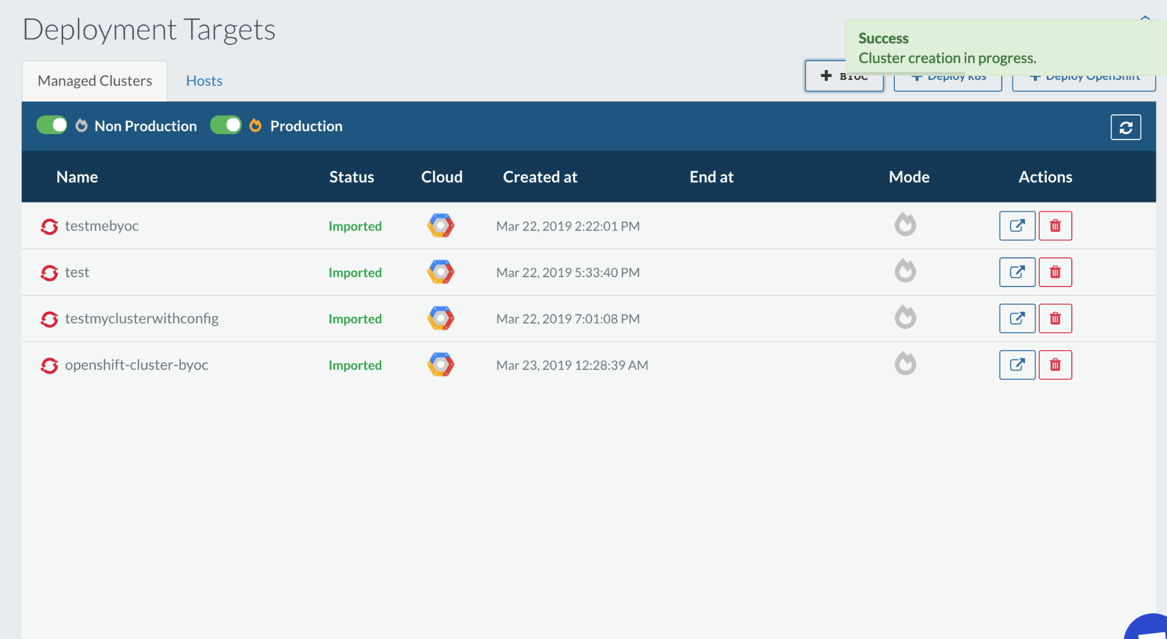
Task: Switch to the Hosts tab
Action: (x=204, y=81)
